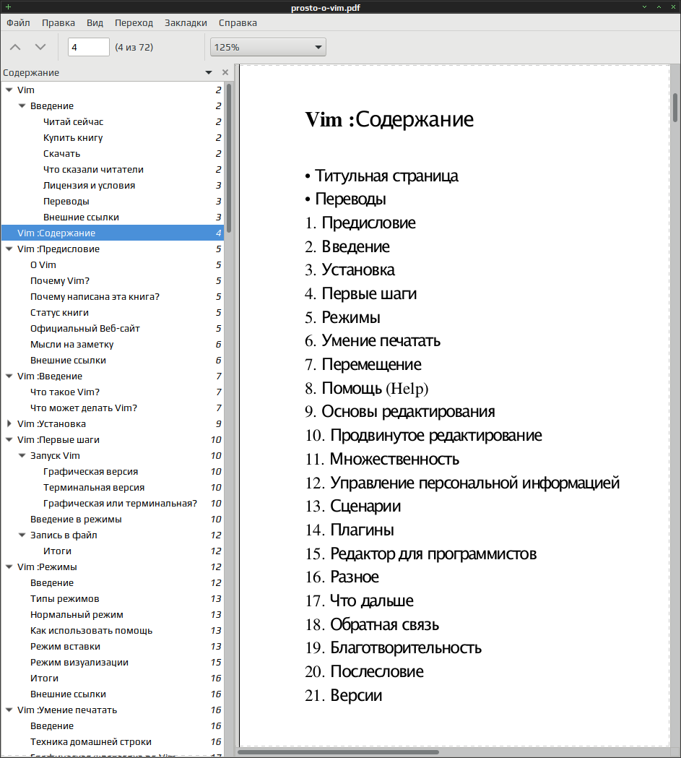681x758 pixels.
Task: Select Графическая или терминальная? entry
Action: (x=121, y=503)
